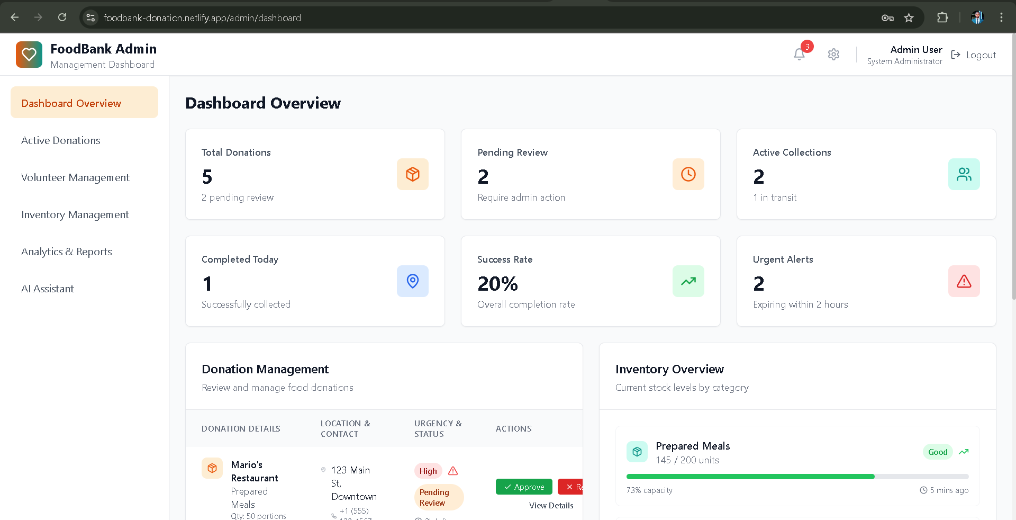Click the FoodBank Admin heart logo

point(29,54)
